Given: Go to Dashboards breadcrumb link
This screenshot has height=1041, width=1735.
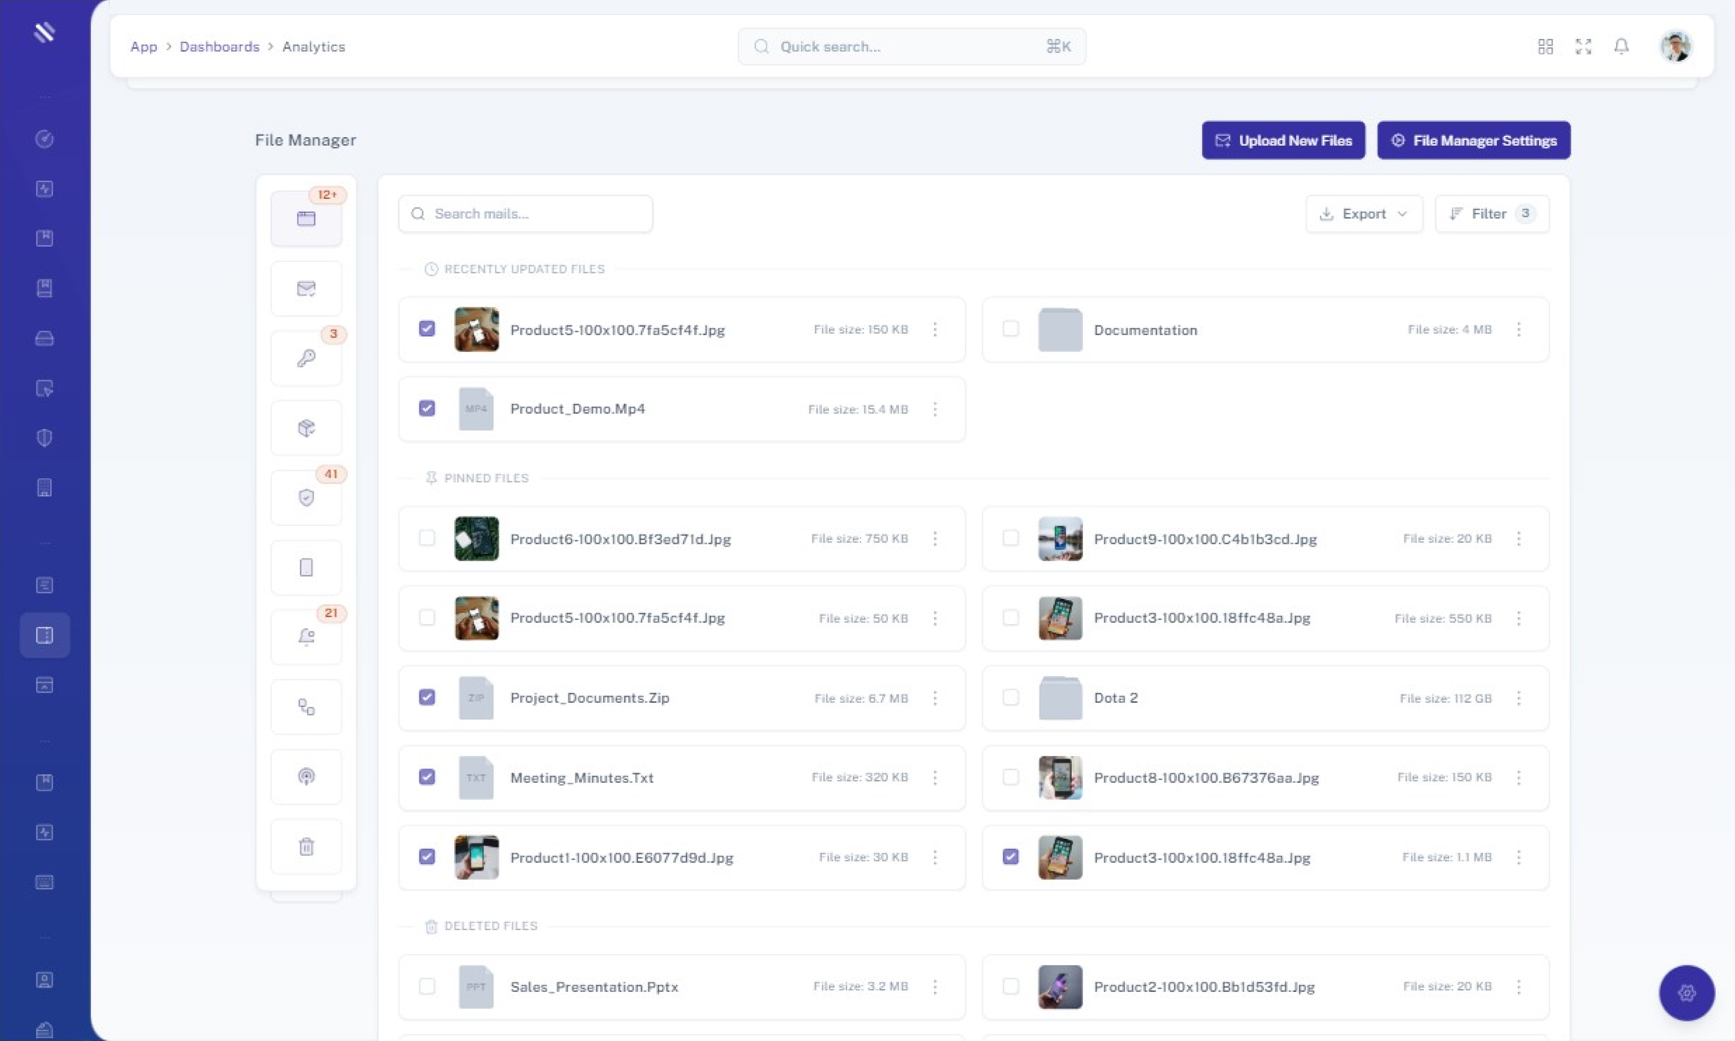Looking at the screenshot, I should (219, 46).
